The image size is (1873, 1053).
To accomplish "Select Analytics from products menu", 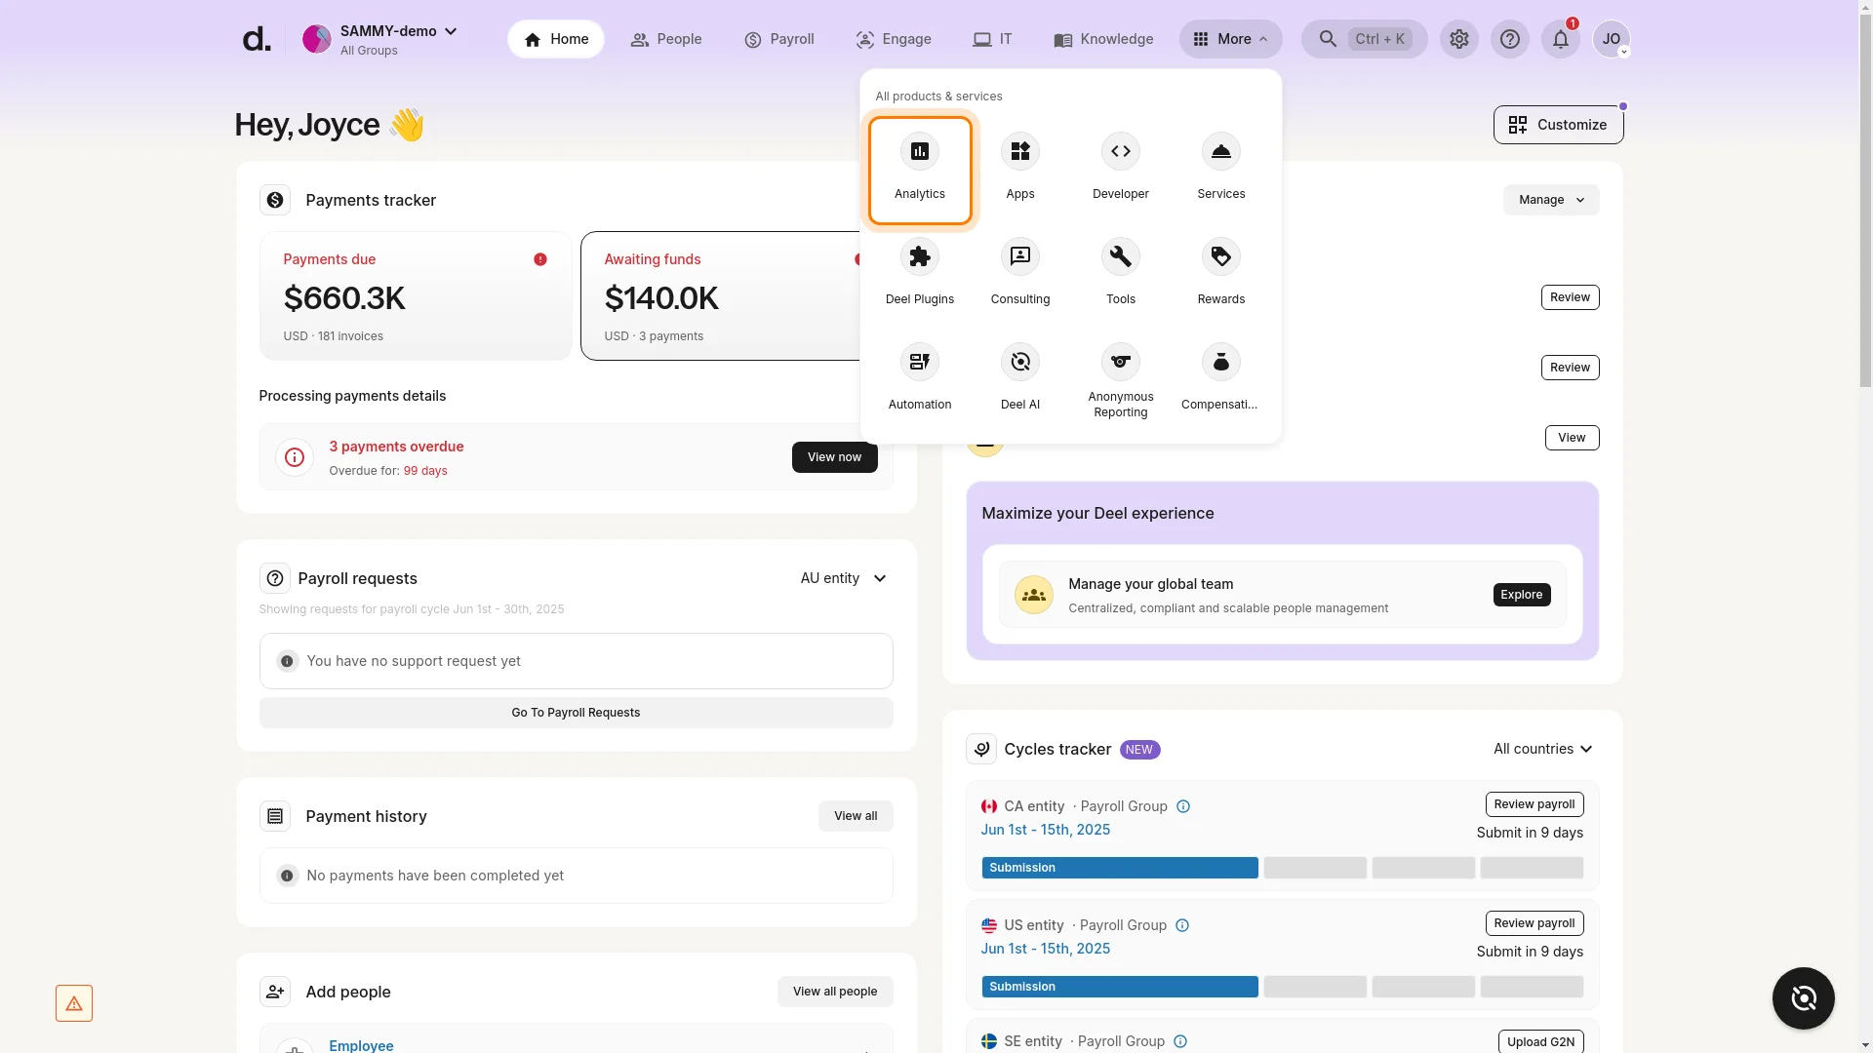I will (920, 170).
